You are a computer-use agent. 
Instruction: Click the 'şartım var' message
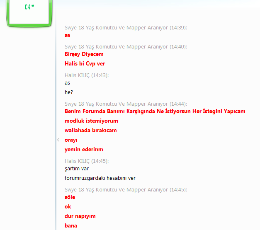click(x=77, y=169)
